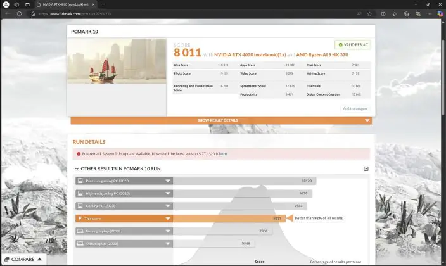Viewport: 446px width, 266px height.
Task: Open the COMPARE panel at bottom left
Action: tap(23, 259)
